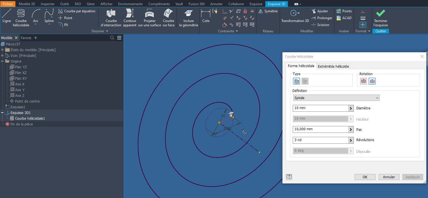This screenshot has width=428, height=198.
Task: Open the Fichier menu
Action: coord(8,4)
